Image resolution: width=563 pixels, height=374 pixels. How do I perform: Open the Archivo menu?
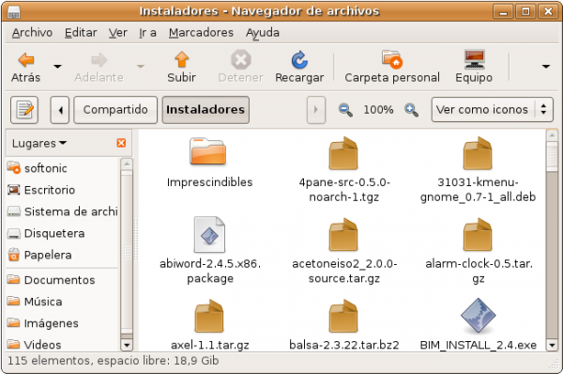pos(32,33)
